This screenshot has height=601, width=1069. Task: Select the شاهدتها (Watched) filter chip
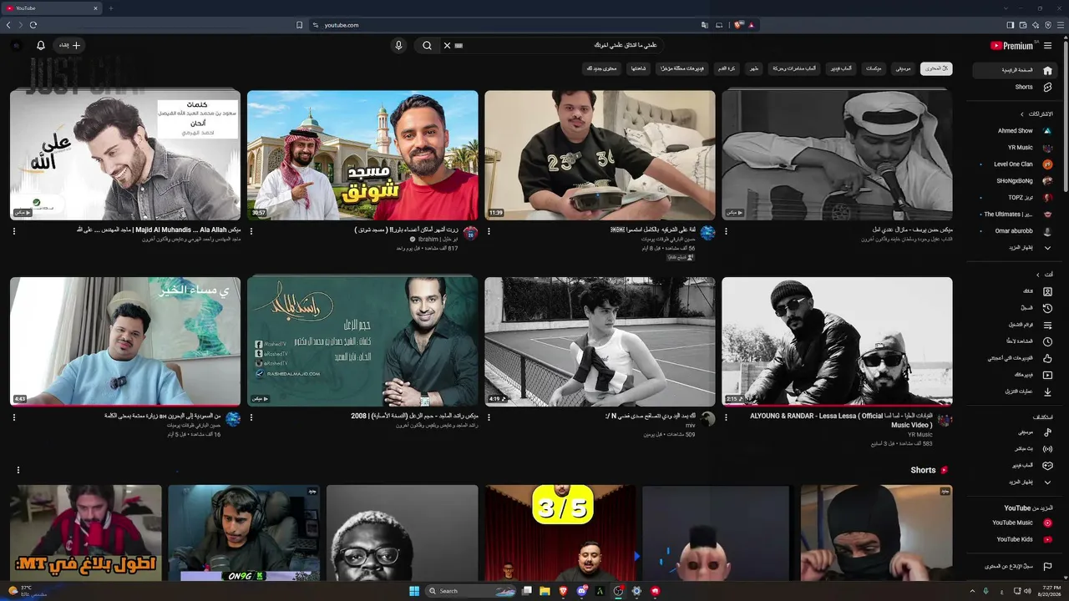click(x=638, y=68)
